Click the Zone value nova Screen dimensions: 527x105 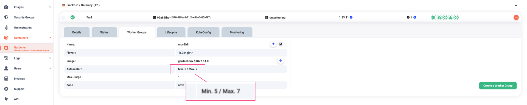(x=181, y=85)
